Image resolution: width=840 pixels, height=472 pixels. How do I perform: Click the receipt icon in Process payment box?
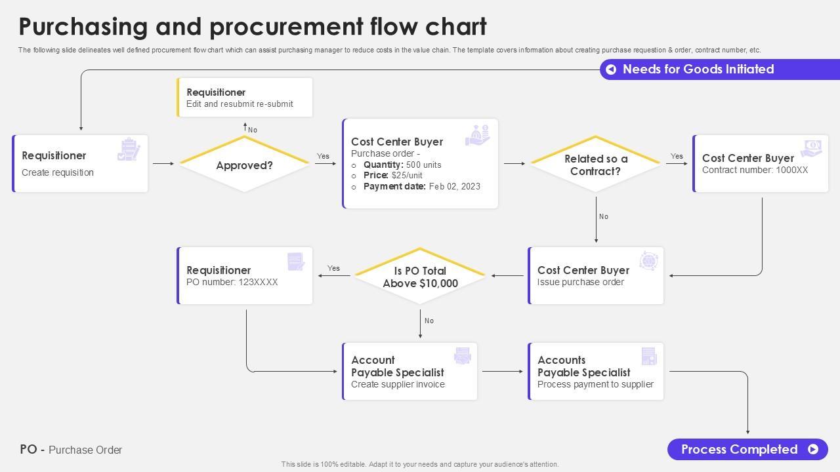pyautogui.click(x=648, y=356)
